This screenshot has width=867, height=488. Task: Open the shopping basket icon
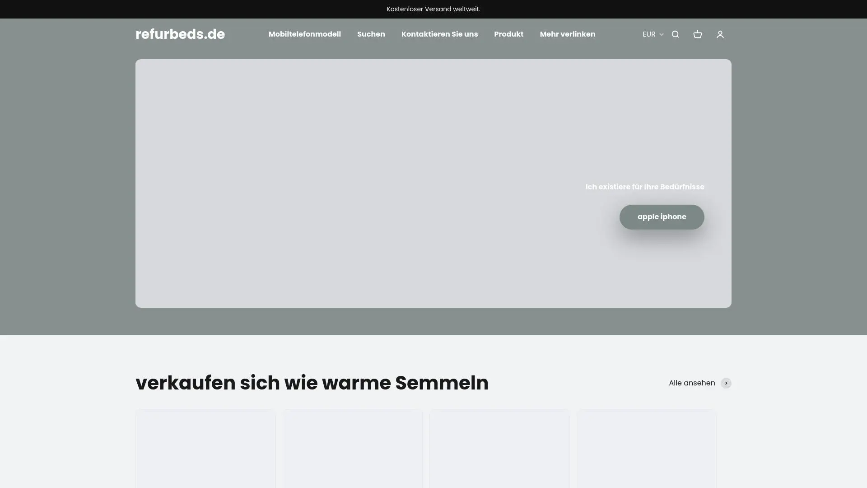coord(698,34)
